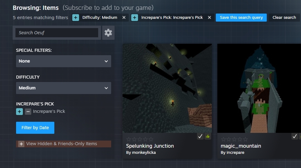Open the Spelunking Junction preview thumbnail
Image resolution: width=301 pixels, height=168 pixels.
tap(167, 88)
